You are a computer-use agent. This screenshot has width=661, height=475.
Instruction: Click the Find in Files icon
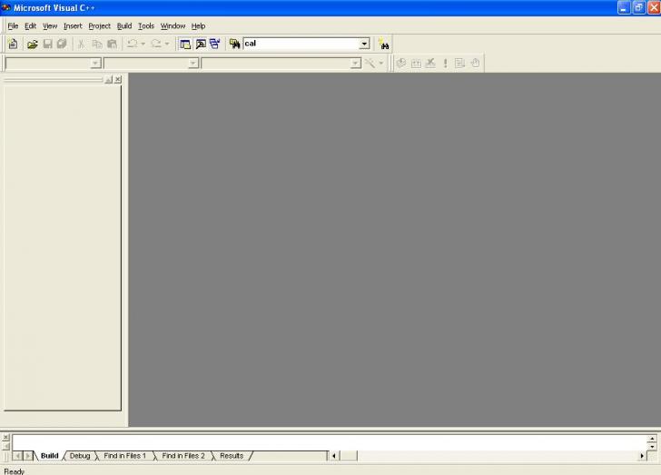click(235, 44)
